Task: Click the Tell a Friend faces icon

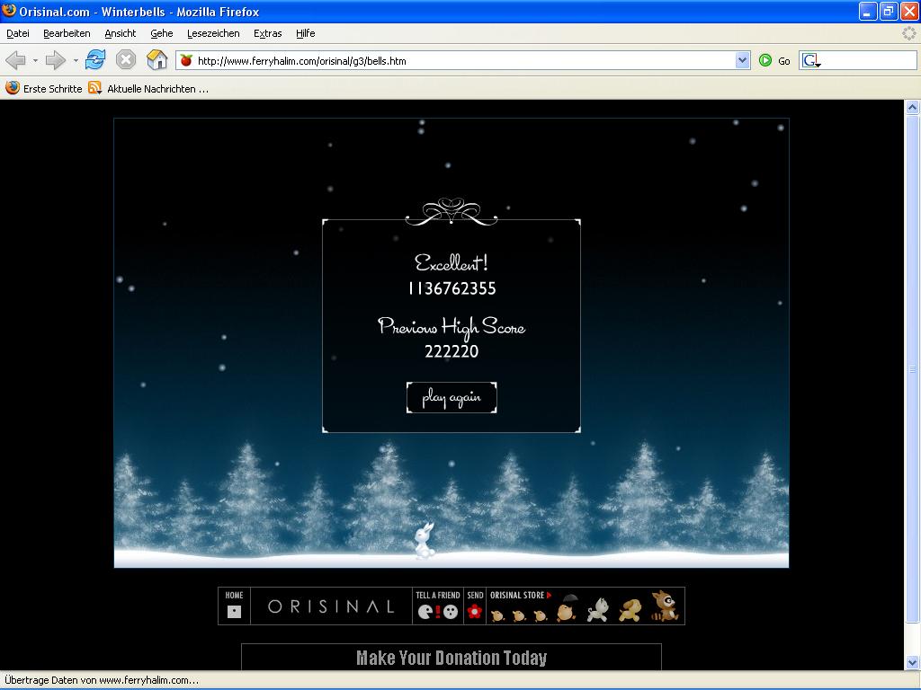Action: click(437, 612)
